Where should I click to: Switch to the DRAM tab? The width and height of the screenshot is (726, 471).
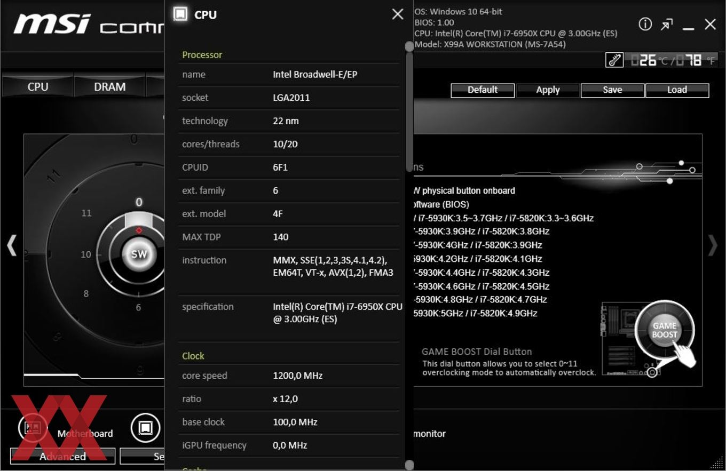coord(109,86)
